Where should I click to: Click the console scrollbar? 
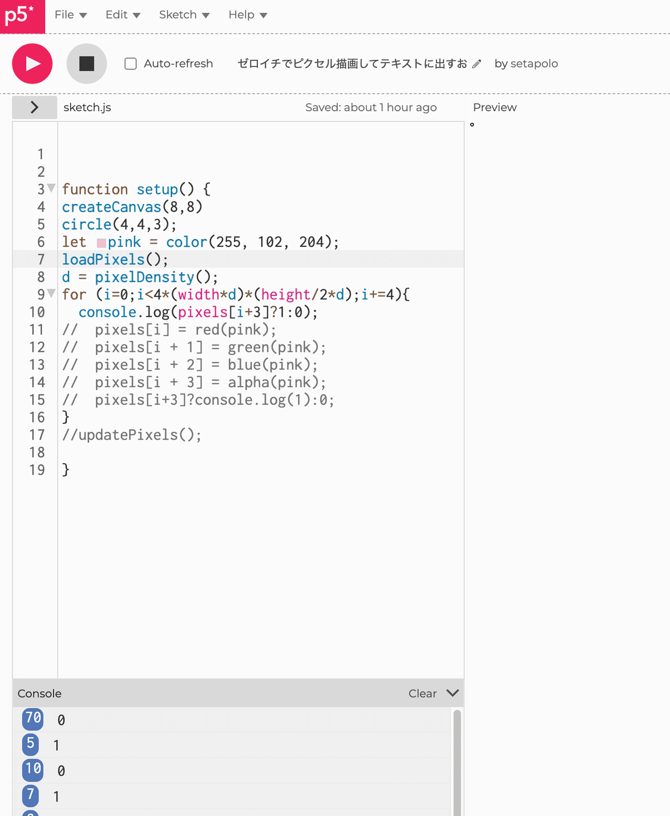tap(457, 762)
